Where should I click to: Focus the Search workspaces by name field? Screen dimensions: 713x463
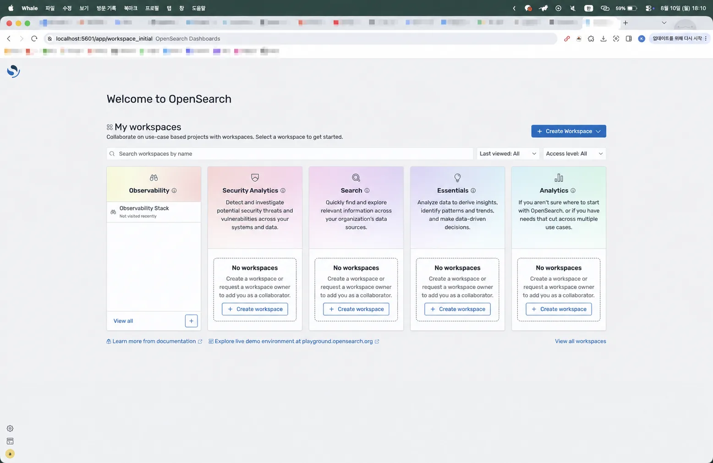[290, 153]
